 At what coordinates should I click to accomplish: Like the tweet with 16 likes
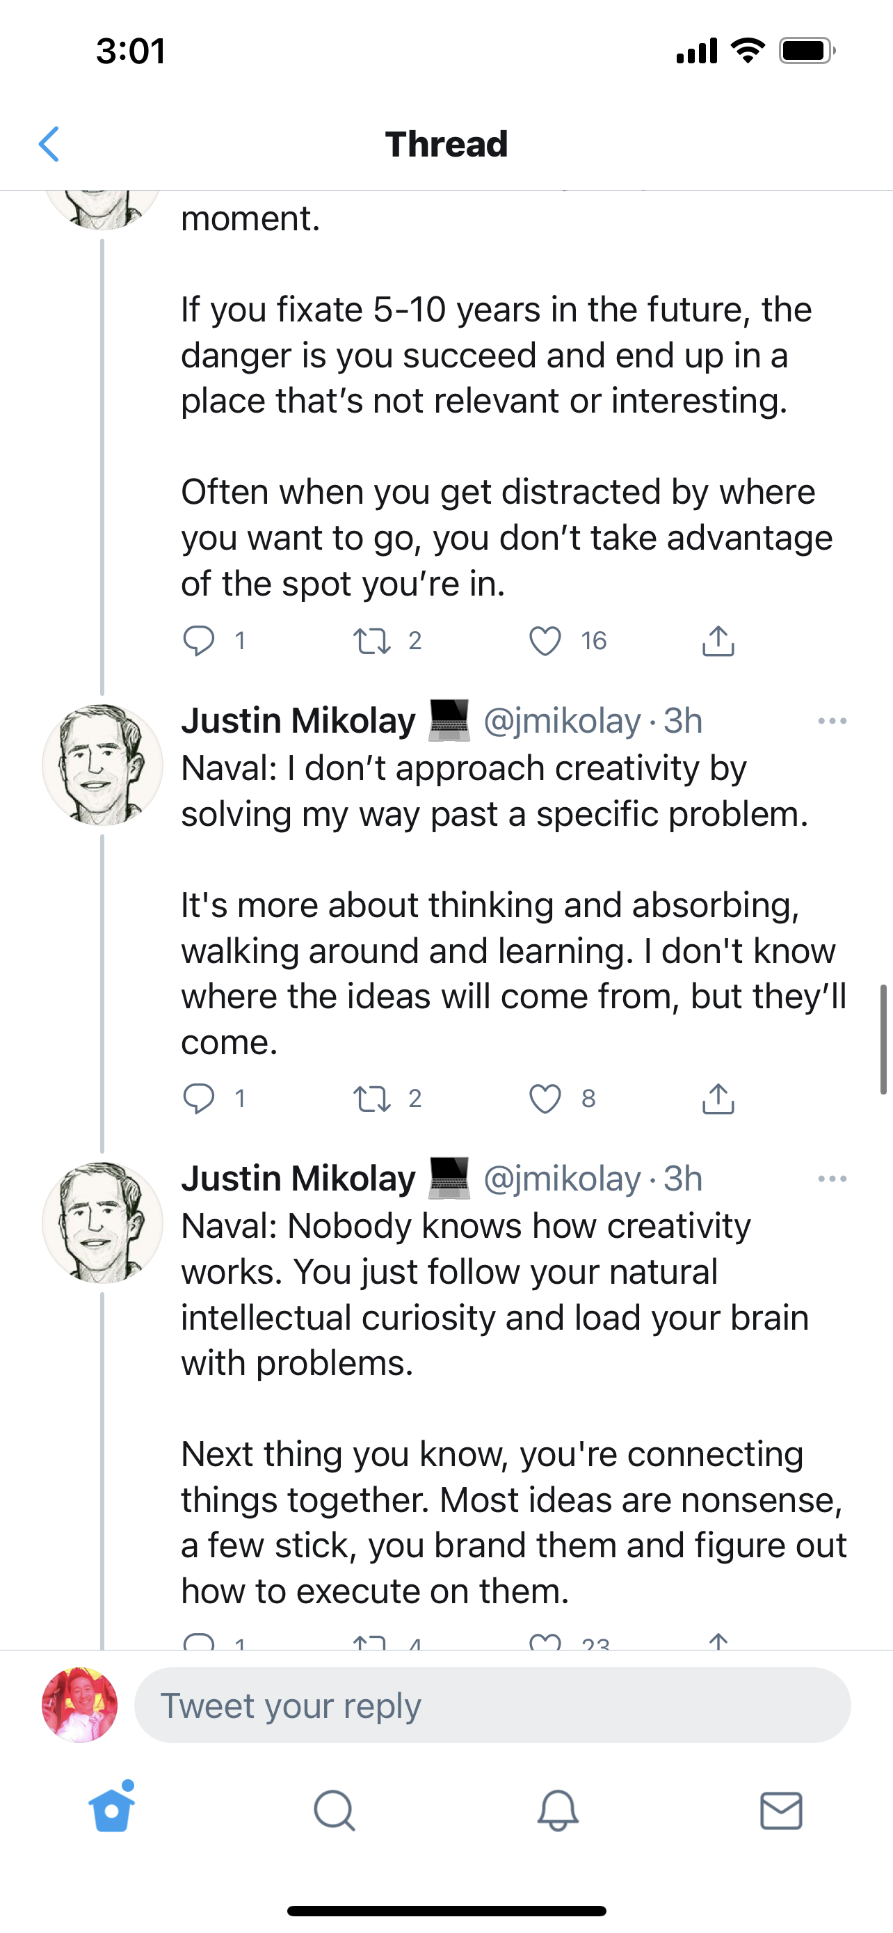tap(545, 641)
